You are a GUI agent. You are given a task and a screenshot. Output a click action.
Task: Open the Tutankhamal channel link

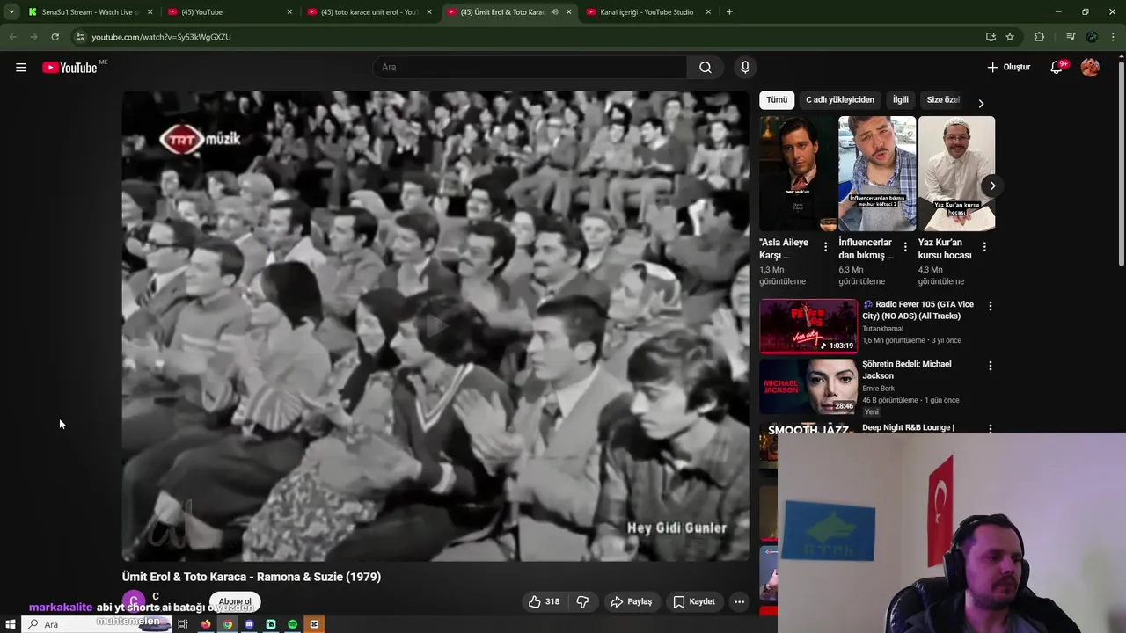click(x=882, y=329)
